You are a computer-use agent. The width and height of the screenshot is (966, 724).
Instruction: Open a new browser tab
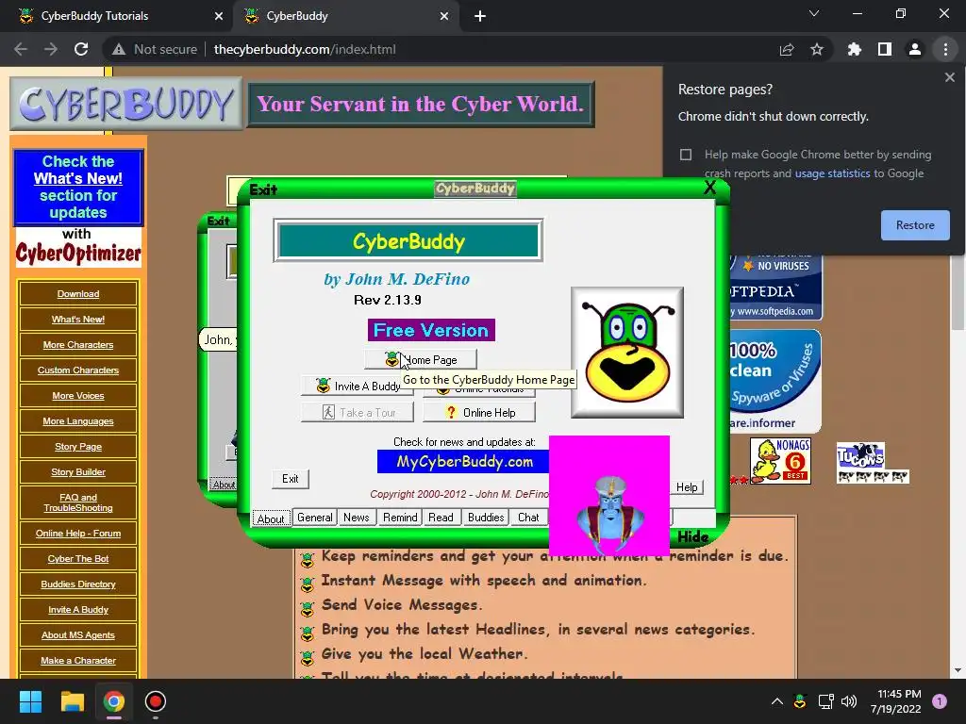click(x=480, y=16)
